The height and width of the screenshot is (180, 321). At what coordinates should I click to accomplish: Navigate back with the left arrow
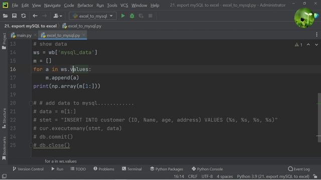(x=35, y=16)
